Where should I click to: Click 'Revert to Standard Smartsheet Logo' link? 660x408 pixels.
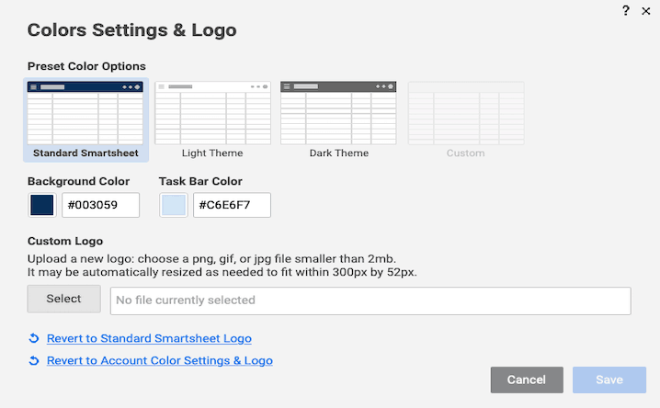tap(149, 338)
